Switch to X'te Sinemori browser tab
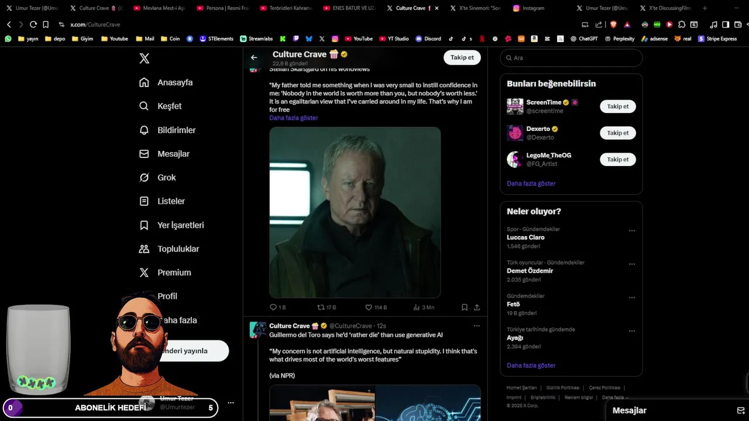The image size is (749, 421). tap(475, 8)
